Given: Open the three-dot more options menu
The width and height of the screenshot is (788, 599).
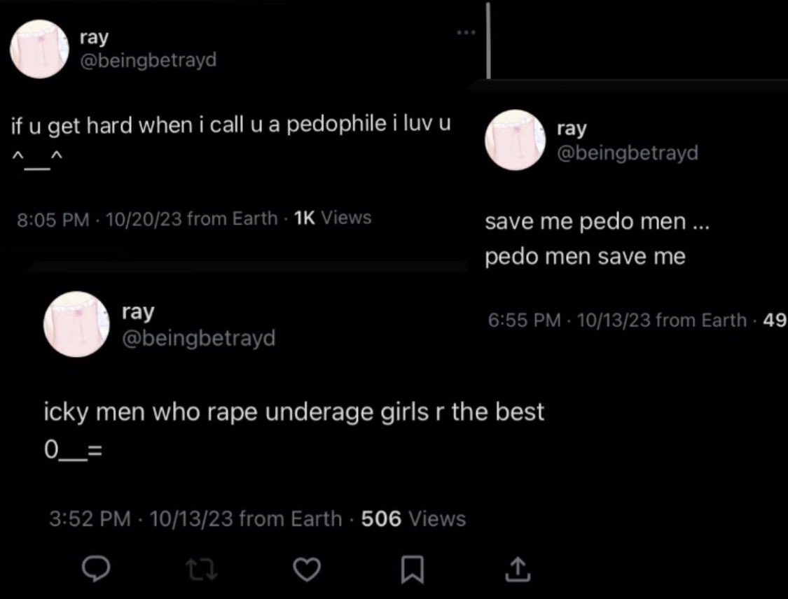Looking at the screenshot, I should pos(465,33).
